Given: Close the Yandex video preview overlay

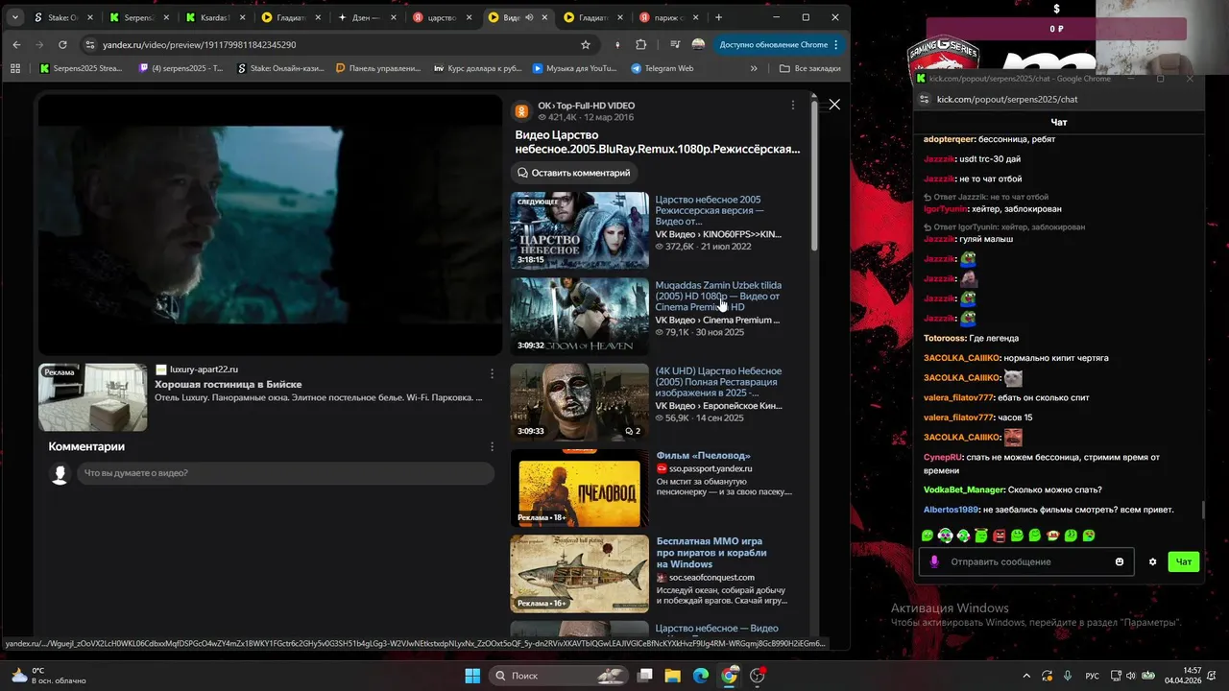Looking at the screenshot, I should tap(834, 105).
